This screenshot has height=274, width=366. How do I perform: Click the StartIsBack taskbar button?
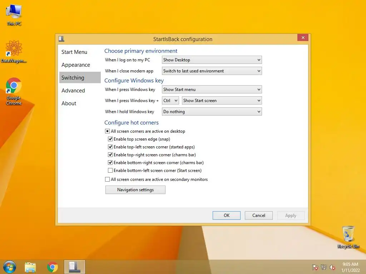(75, 267)
